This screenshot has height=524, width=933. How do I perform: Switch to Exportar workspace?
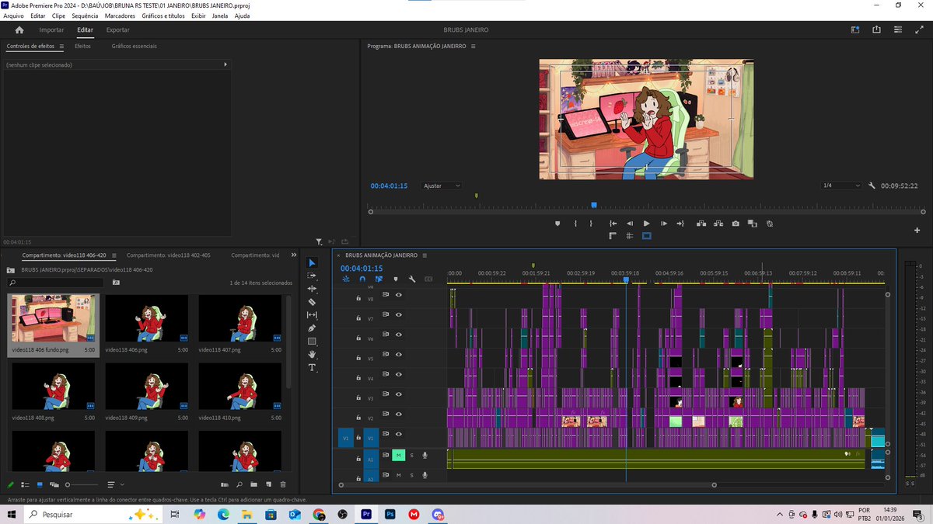(118, 29)
